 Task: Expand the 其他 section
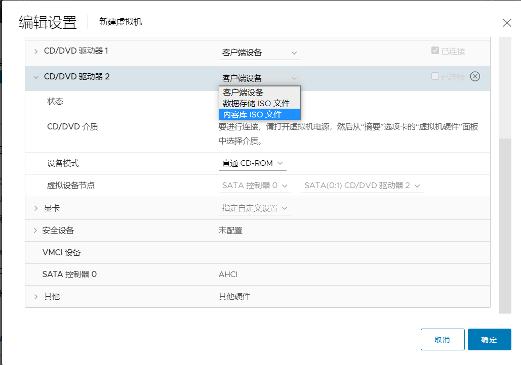point(36,297)
